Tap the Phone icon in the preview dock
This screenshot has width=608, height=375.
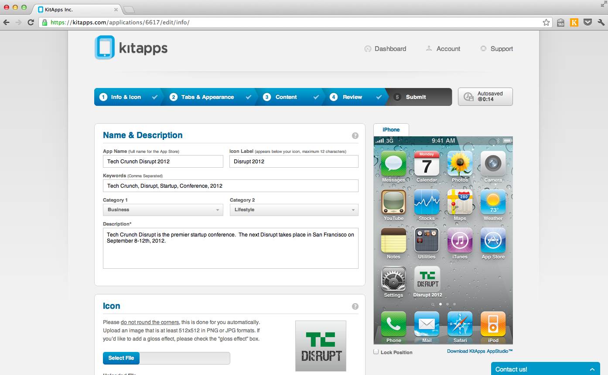(393, 324)
